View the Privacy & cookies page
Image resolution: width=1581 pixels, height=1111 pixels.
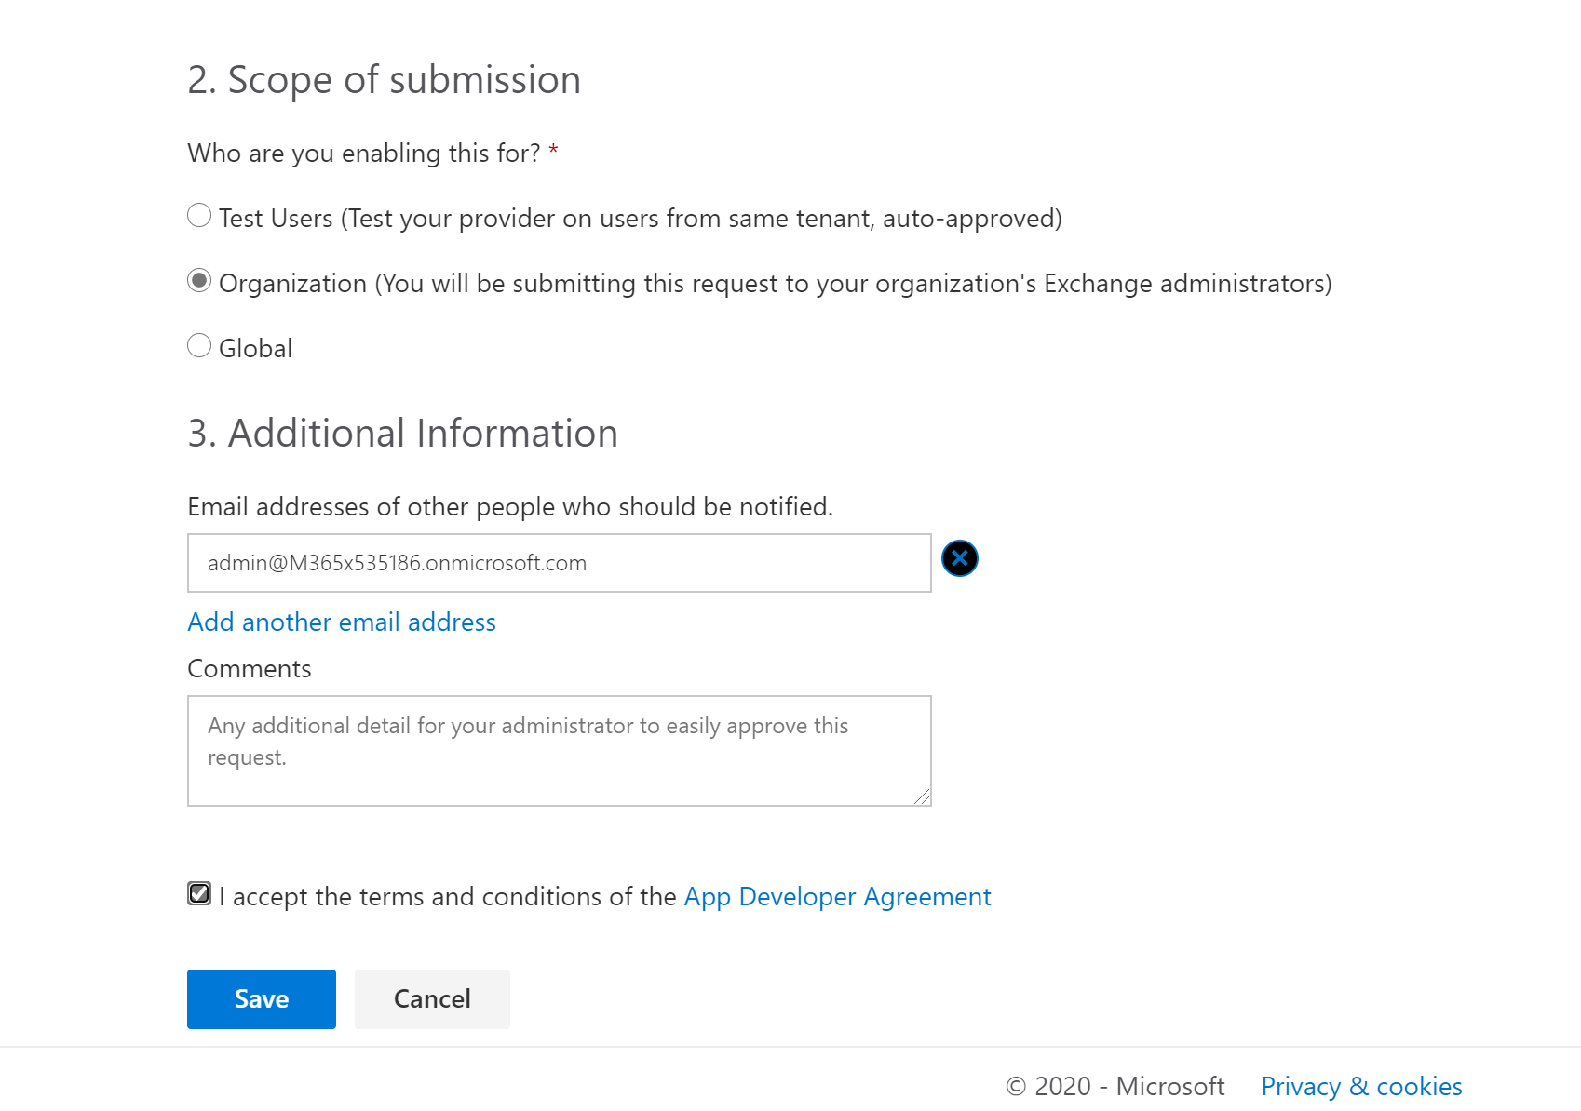(1360, 1086)
